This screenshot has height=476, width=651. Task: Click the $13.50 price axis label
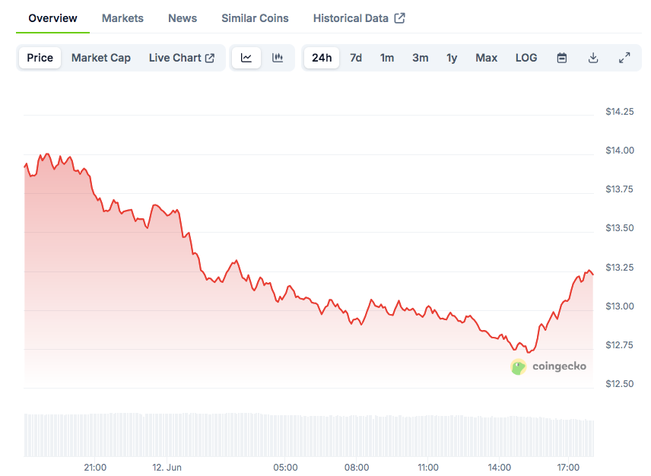pyautogui.click(x=620, y=228)
